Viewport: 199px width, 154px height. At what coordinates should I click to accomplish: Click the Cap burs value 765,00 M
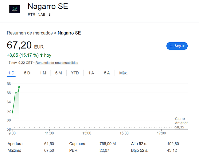107,144
